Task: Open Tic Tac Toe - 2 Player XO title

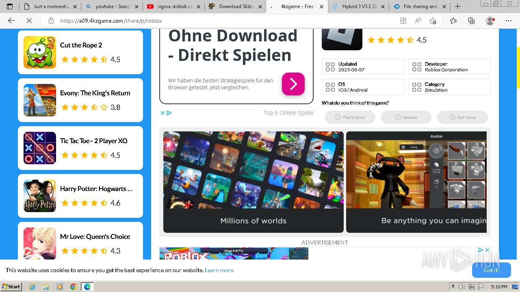Action: coord(94,141)
